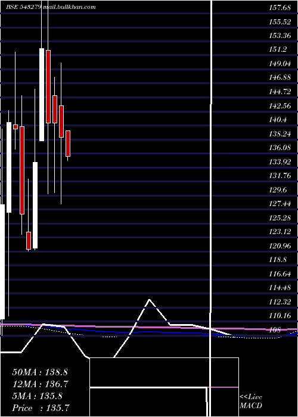Click the 108 price axis label

[x=275, y=330]
